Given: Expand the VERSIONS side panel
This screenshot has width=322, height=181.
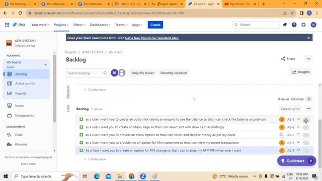Looking at the screenshot, I should coord(68,92).
